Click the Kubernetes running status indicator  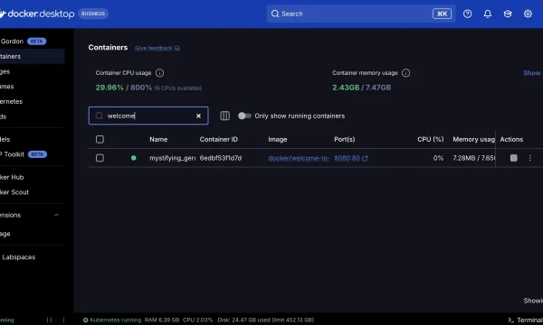[x=112, y=320]
